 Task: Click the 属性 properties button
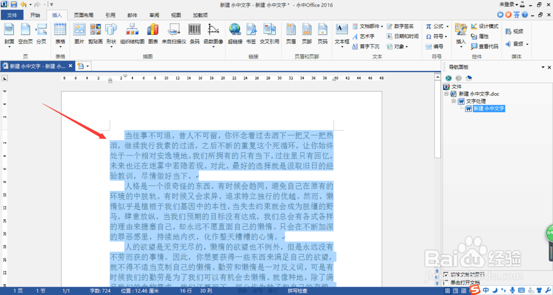480,37
